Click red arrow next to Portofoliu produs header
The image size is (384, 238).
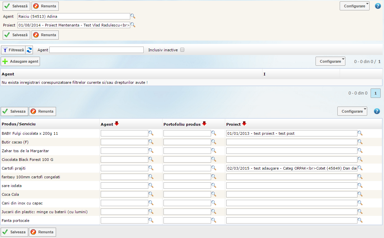point(204,124)
